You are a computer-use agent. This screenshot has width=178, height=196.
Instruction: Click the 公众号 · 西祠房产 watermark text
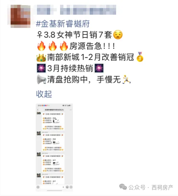[151, 188]
